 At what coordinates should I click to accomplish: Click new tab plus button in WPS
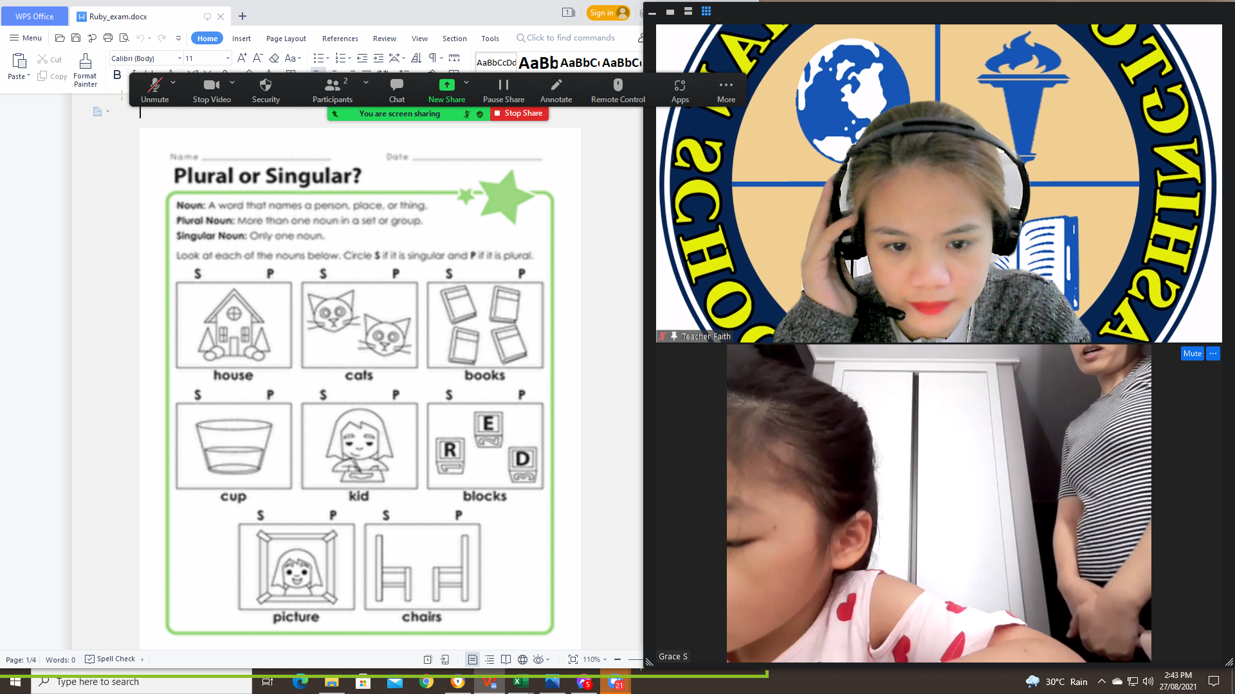[x=242, y=16]
